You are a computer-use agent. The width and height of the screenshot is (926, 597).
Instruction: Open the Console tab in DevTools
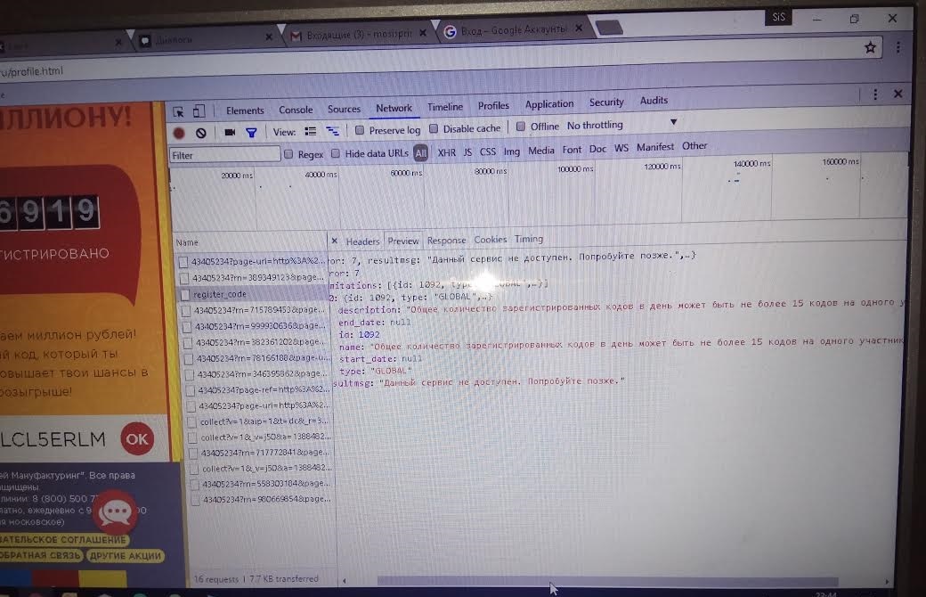click(x=296, y=110)
